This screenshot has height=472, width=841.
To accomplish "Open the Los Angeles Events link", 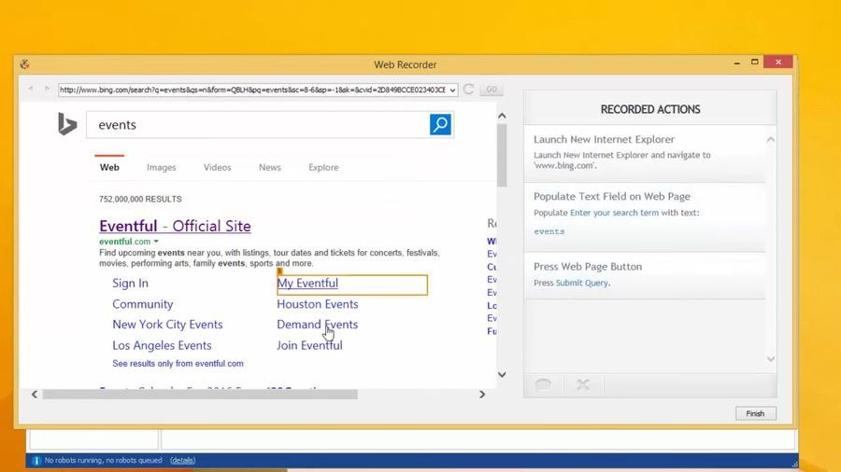I will point(162,345).
